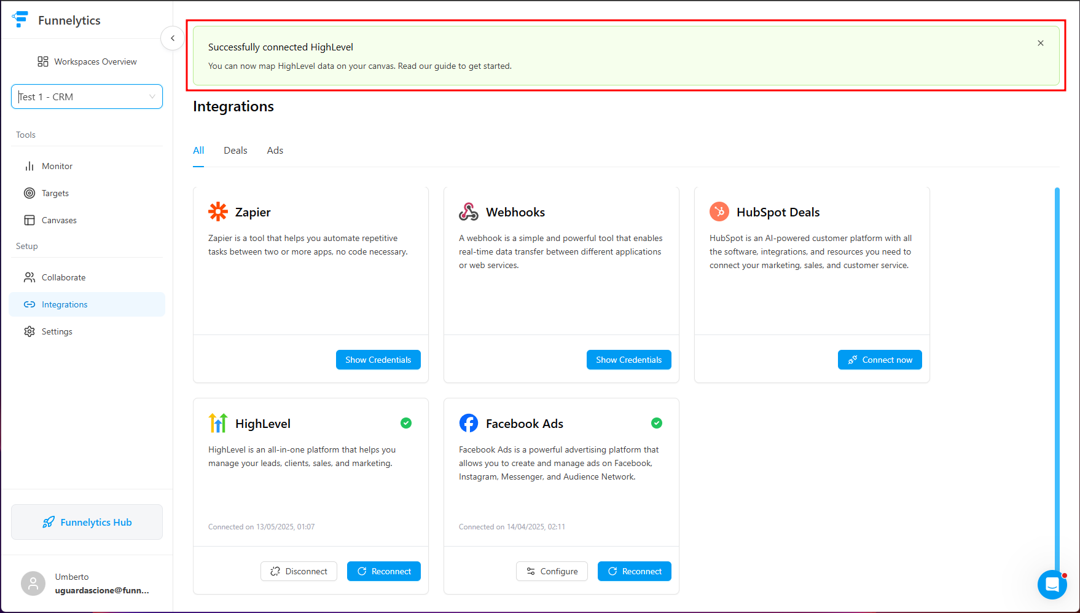The width and height of the screenshot is (1080, 613).
Task: Click the Facebook Ads logo icon
Action: tap(469, 423)
